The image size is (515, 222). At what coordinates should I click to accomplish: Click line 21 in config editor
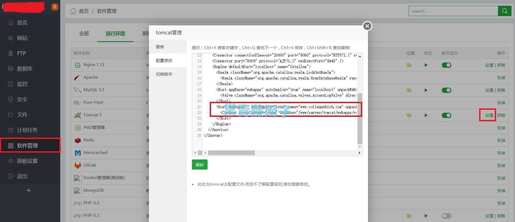tap(280, 107)
